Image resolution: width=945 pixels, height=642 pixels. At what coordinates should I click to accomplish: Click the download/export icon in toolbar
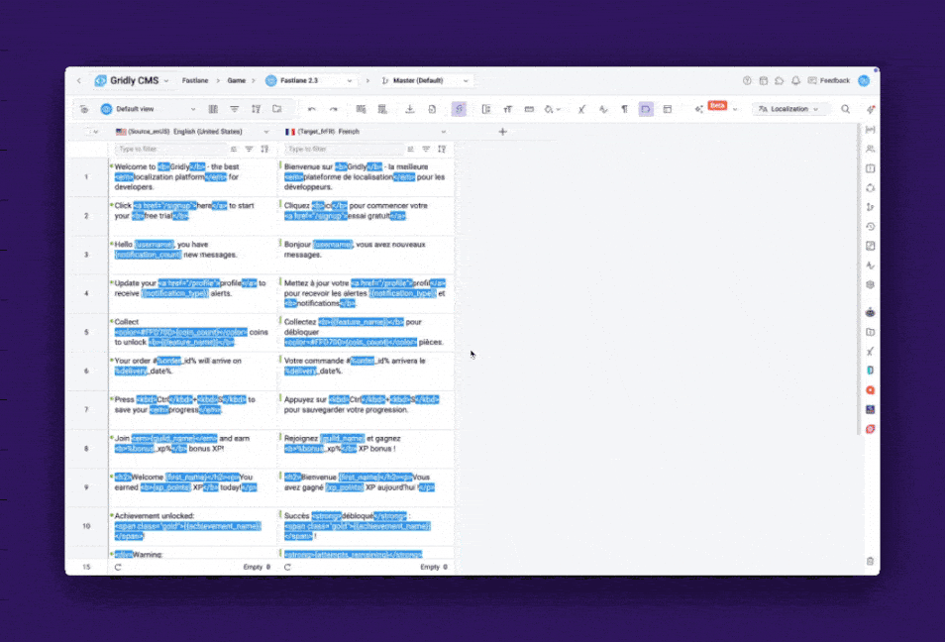(410, 109)
